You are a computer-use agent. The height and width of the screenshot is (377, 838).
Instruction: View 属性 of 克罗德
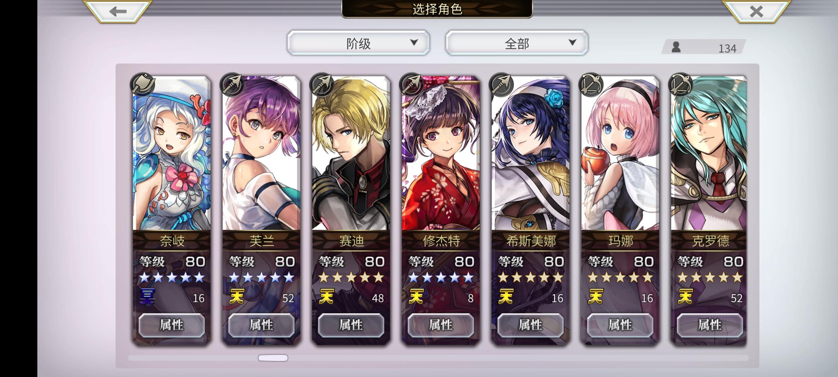click(x=710, y=325)
